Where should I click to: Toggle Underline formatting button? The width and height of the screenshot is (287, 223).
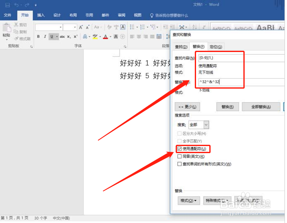coord(52,37)
